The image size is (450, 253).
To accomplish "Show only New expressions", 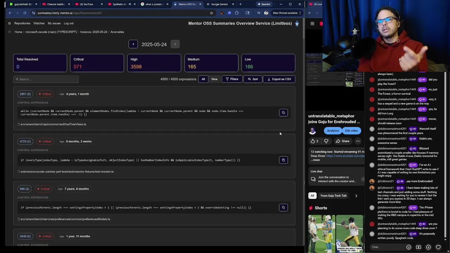I will coord(214,79).
